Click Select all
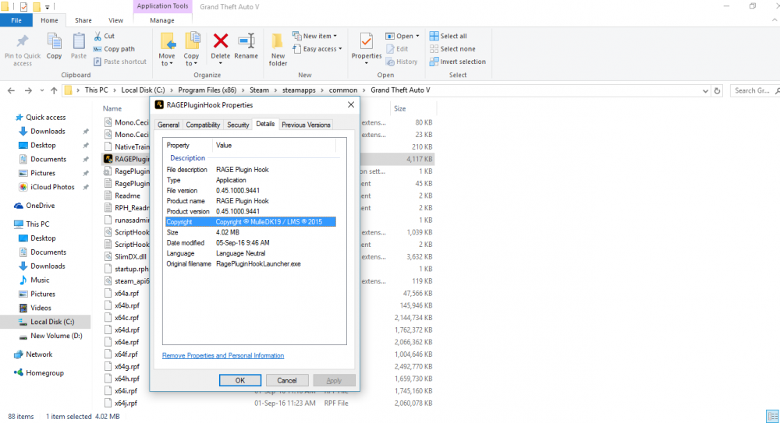The width and height of the screenshot is (780, 423). [448, 36]
